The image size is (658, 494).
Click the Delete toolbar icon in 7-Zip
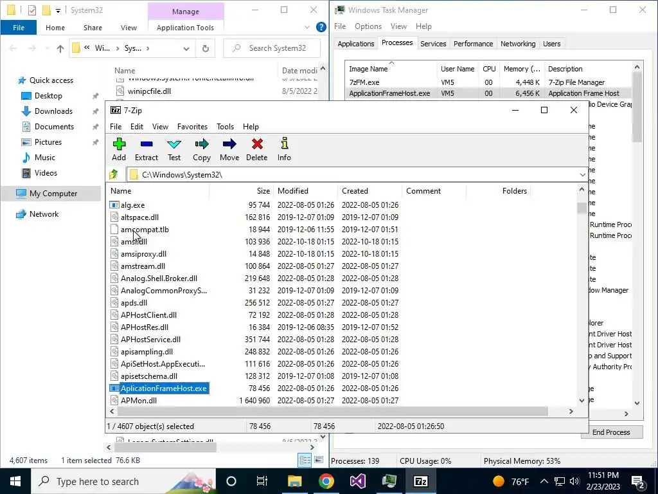[257, 144]
